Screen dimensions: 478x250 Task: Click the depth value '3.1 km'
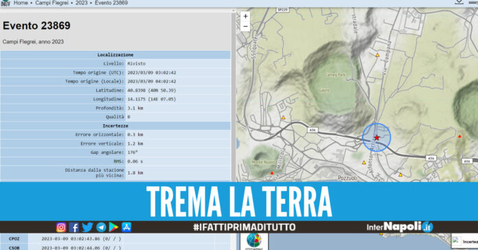pos(135,108)
